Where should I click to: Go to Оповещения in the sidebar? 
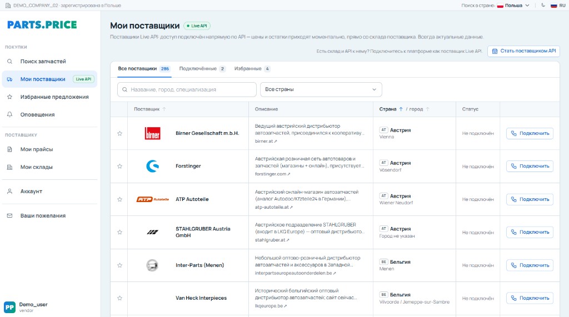point(49,114)
